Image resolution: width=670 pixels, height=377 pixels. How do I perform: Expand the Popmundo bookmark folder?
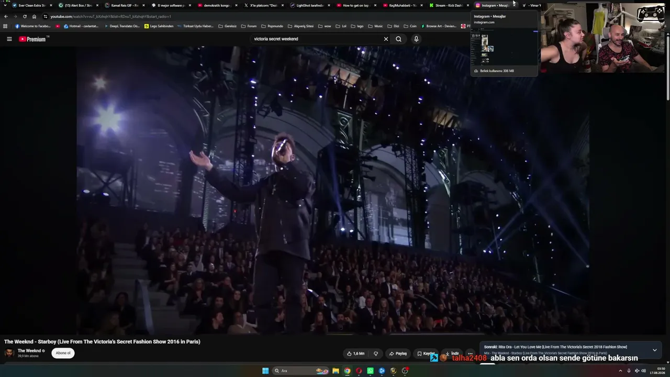click(x=272, y=26)
